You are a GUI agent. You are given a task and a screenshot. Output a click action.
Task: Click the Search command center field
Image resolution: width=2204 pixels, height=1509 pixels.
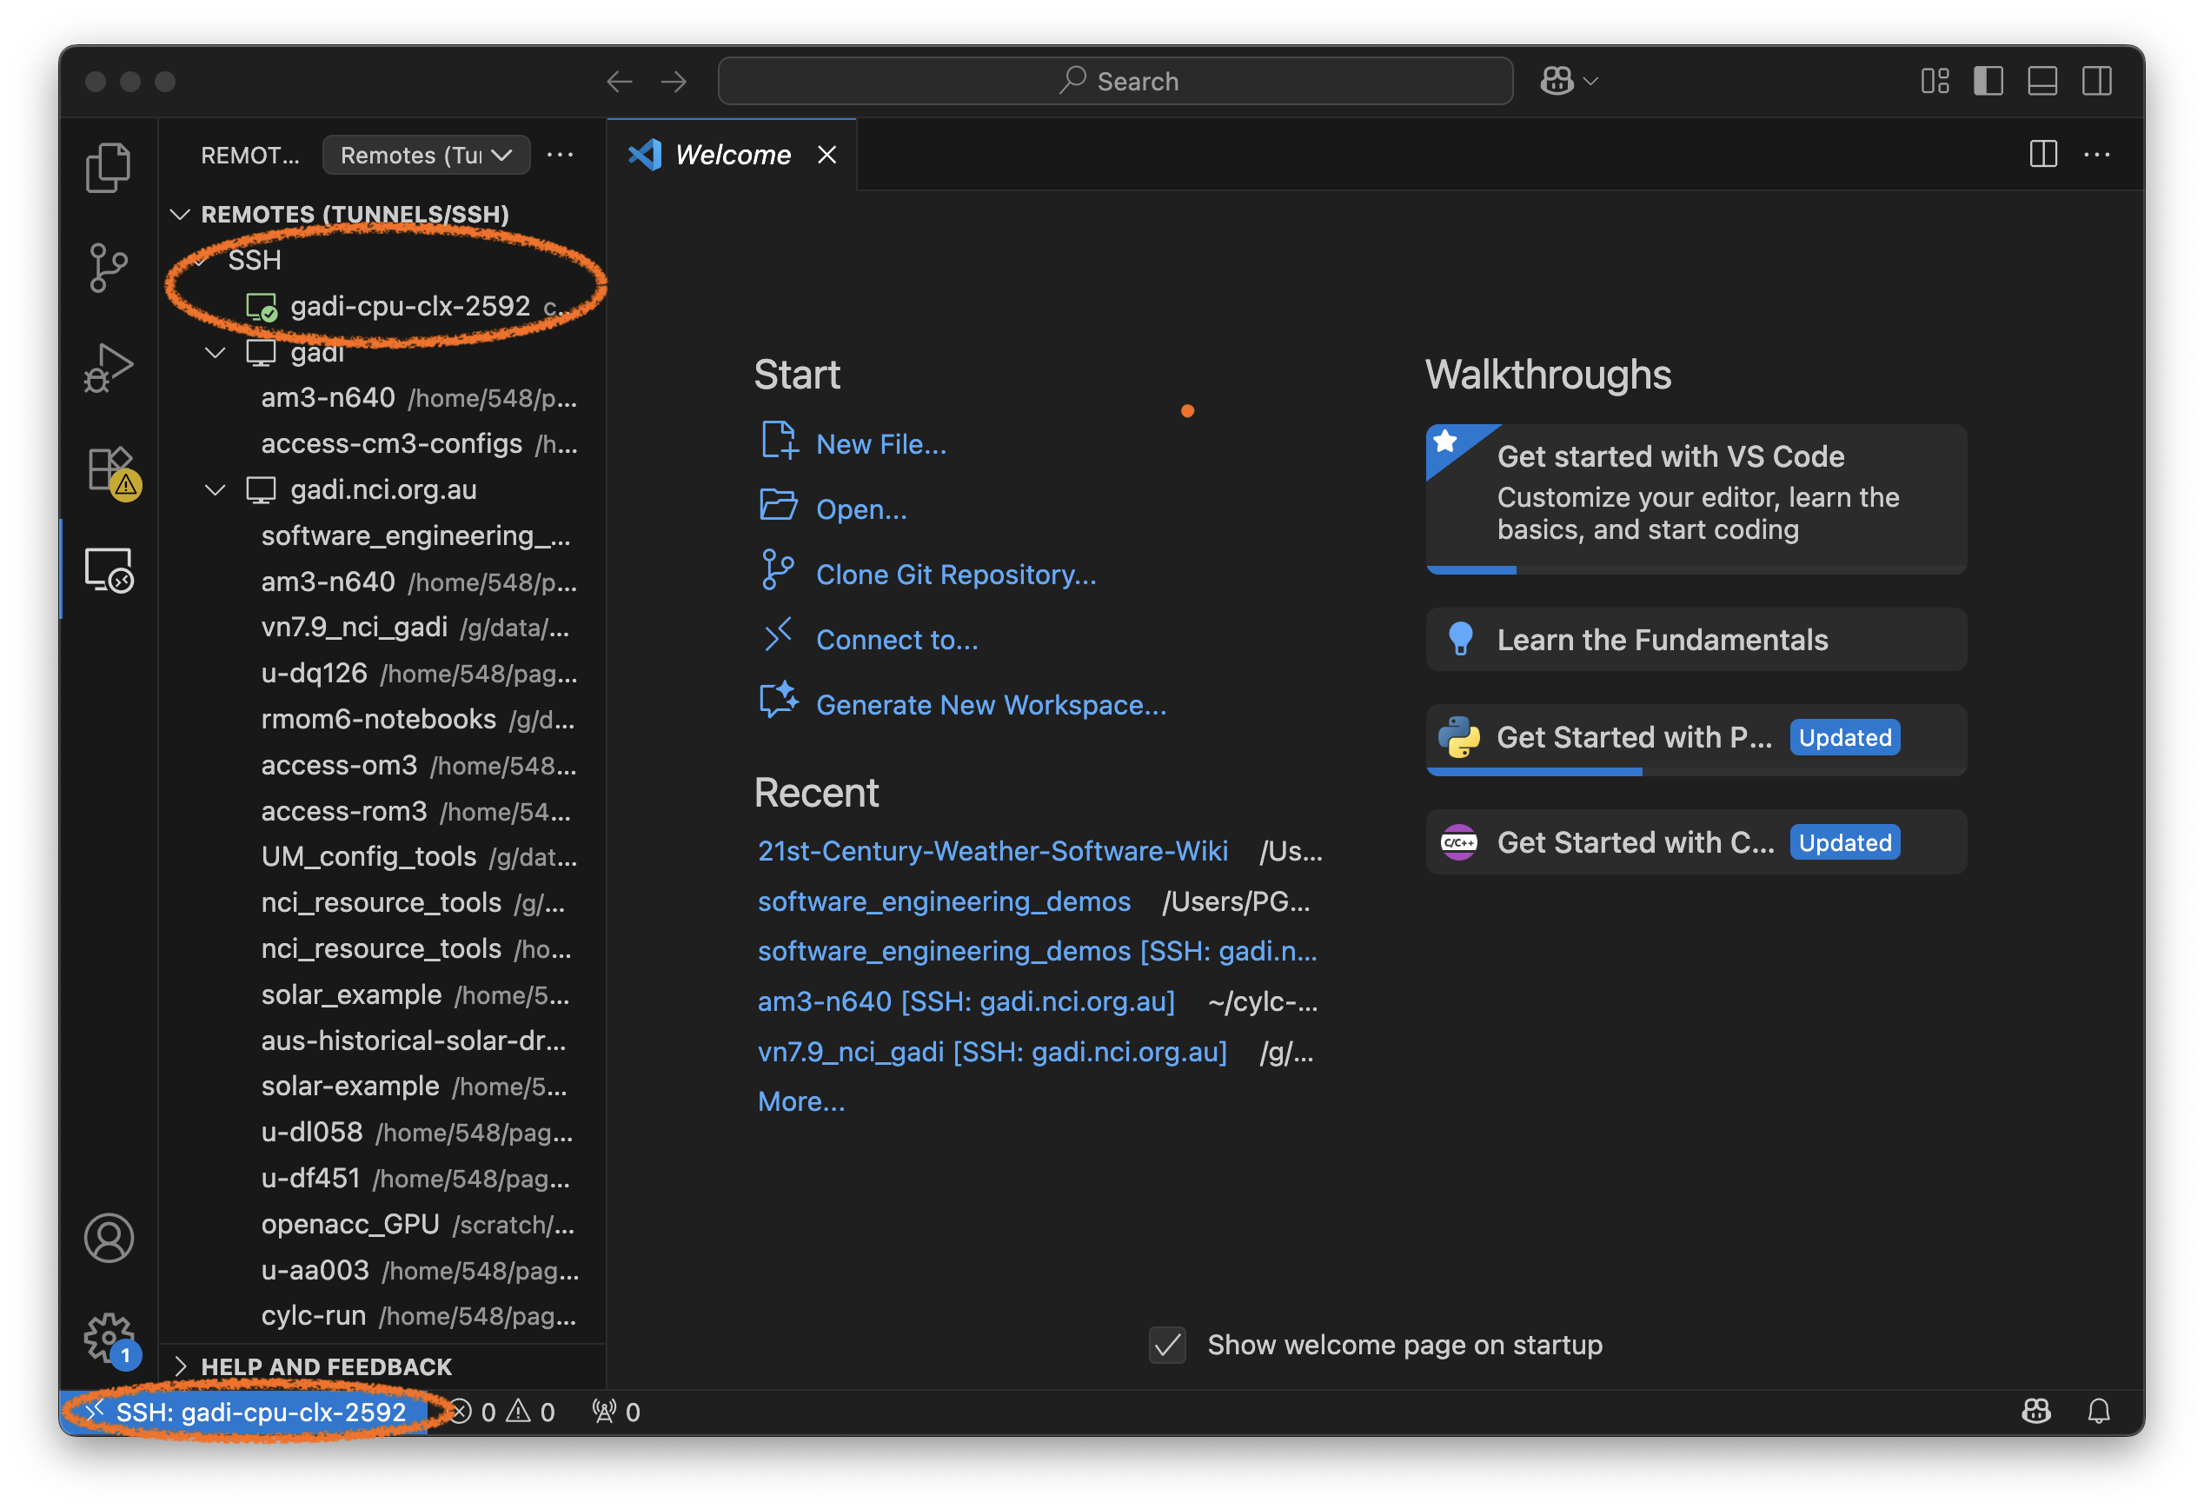[1115, 82]
